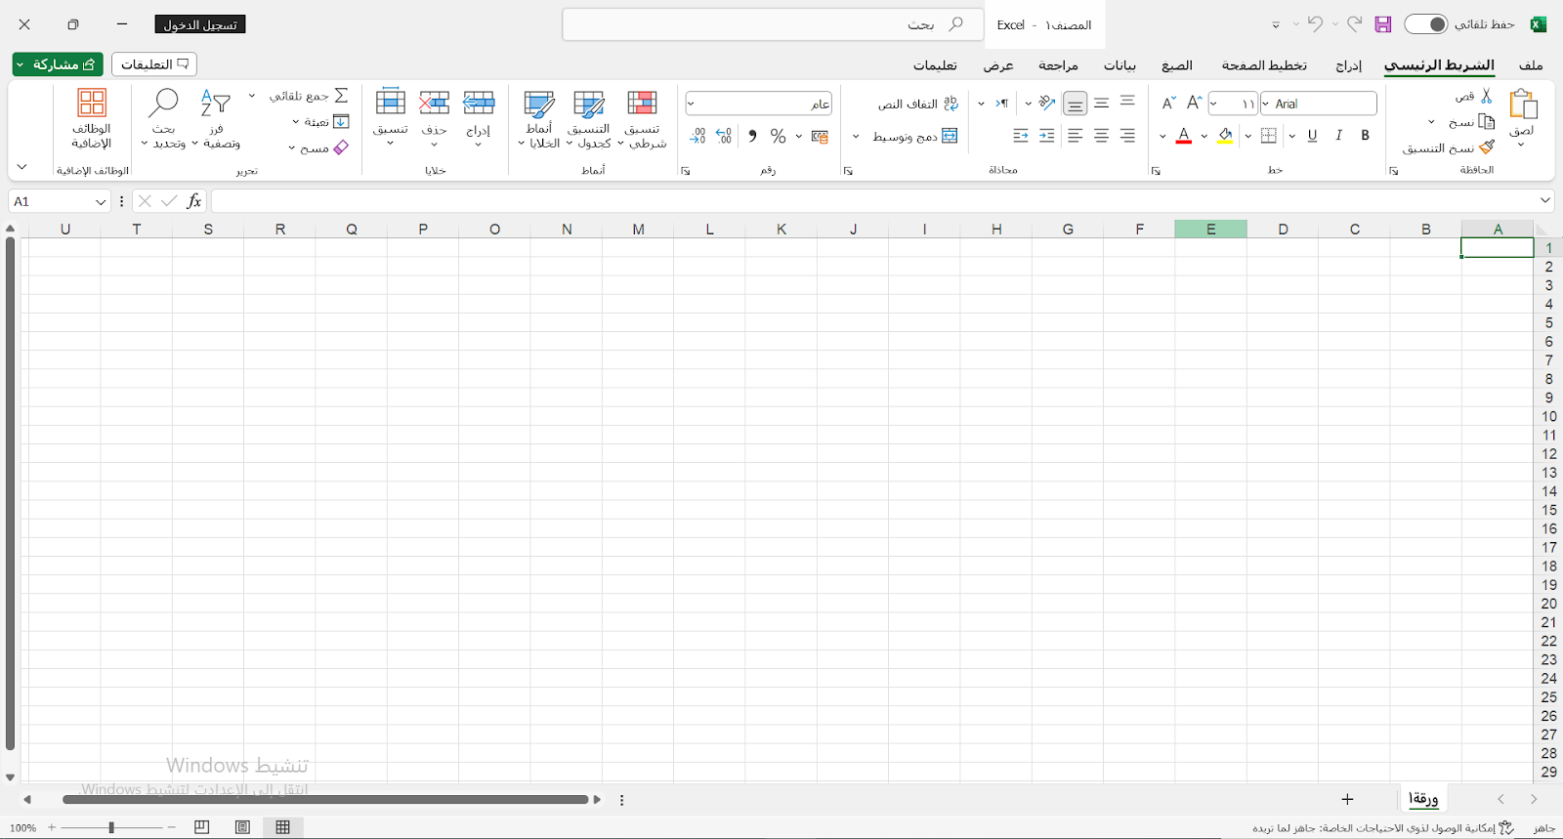1563x839 pixels.
Task: Click the Percent Style icon
Action: (x=778, y=136)
